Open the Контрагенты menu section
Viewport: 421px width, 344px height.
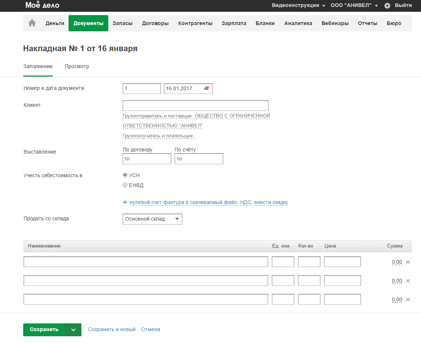pos(195,23)
